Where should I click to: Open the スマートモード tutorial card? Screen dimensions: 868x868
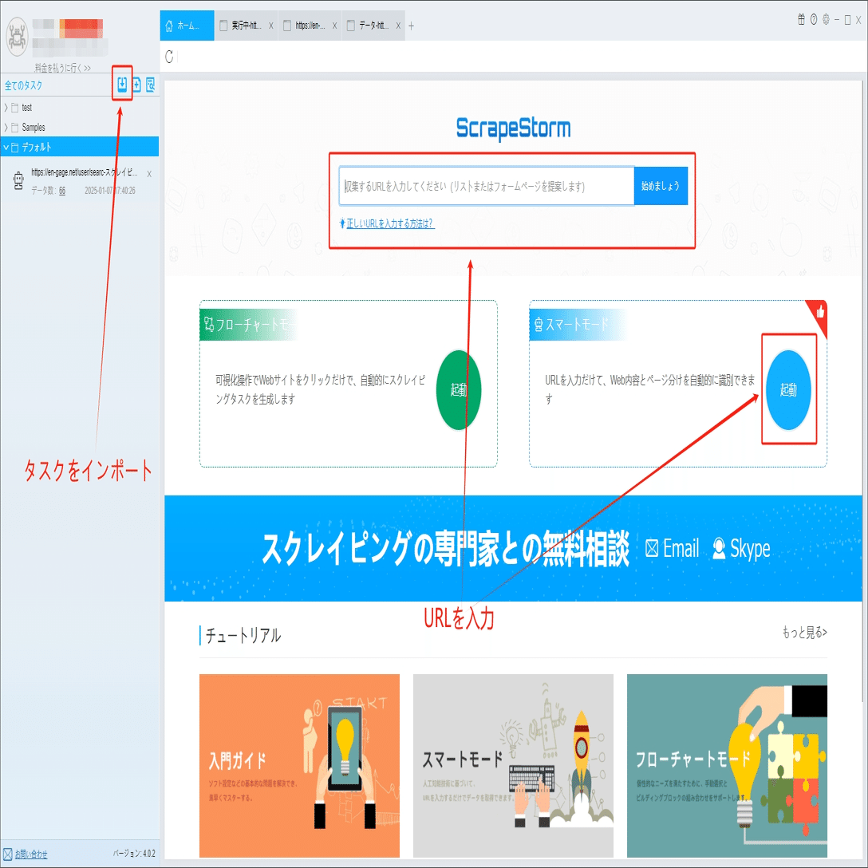click(513, 766)
